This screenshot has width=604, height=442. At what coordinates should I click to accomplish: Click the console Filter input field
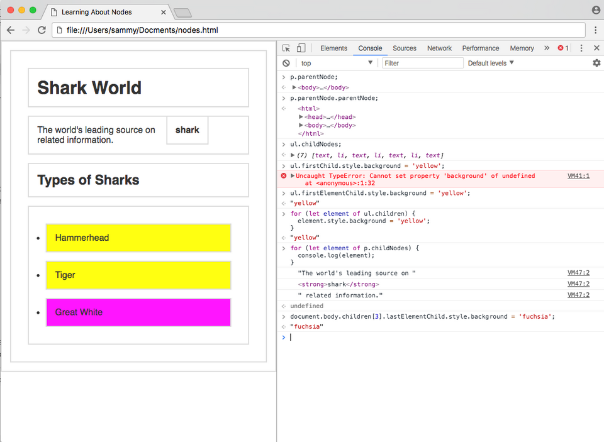click(x=422, y=63)
